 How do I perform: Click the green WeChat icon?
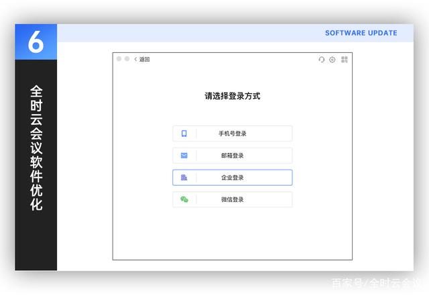point(184,200)
